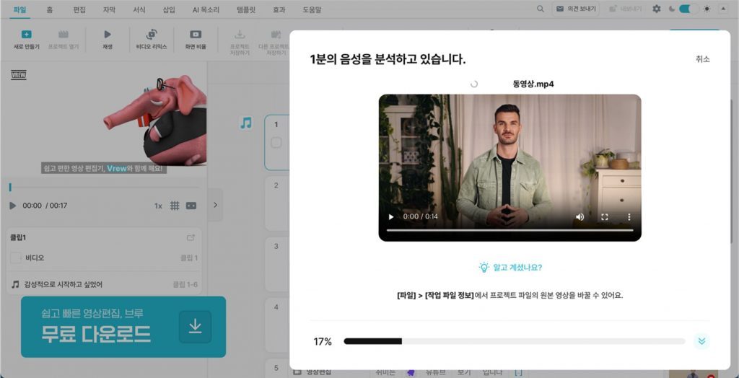Click the 알고 계셨나요? tip link
The image size is (739, 378).
click(517, 267)
